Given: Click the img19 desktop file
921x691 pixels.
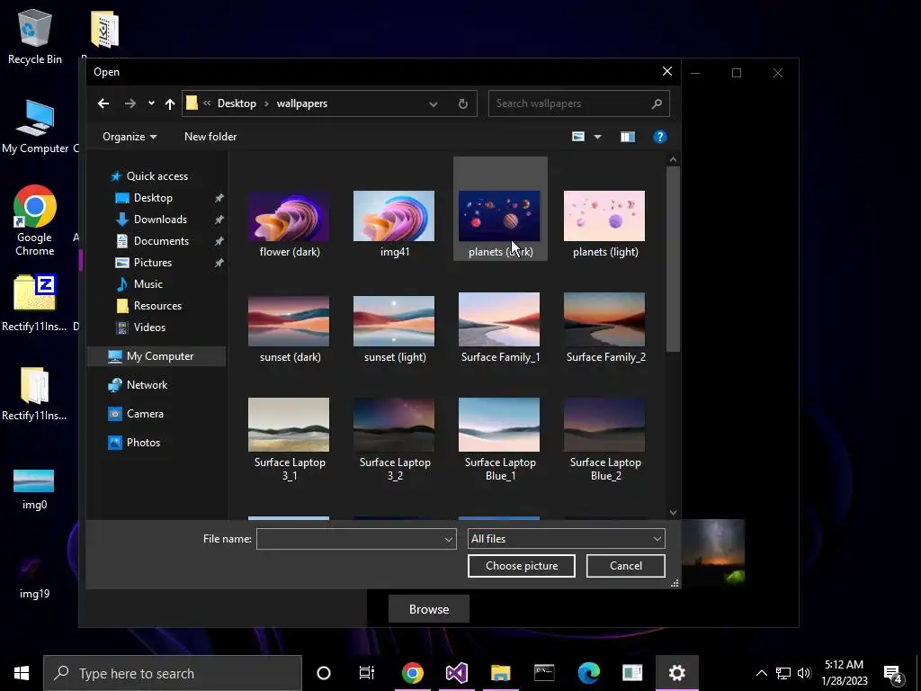Looking at the screenshot, I should tap(34, 579).
